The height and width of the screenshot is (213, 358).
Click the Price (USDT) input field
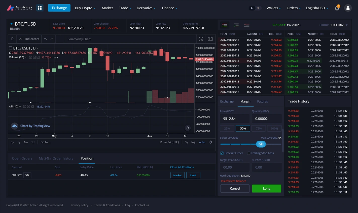(x=235, y=119)
